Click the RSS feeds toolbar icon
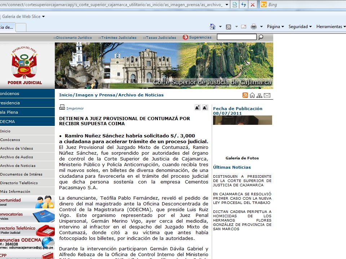 tap(229, 27)
